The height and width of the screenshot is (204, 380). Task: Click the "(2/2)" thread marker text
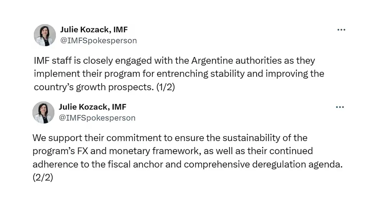point(43,178)
